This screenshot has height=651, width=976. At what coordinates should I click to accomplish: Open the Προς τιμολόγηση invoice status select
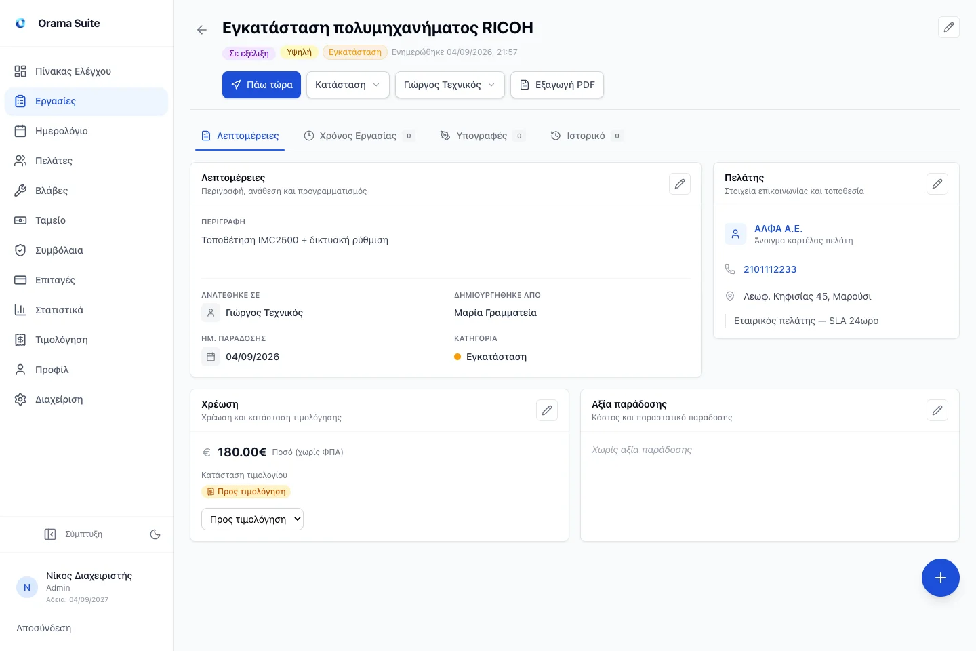[252, 519]
